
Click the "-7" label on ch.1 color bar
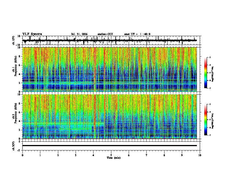point(209,88)
